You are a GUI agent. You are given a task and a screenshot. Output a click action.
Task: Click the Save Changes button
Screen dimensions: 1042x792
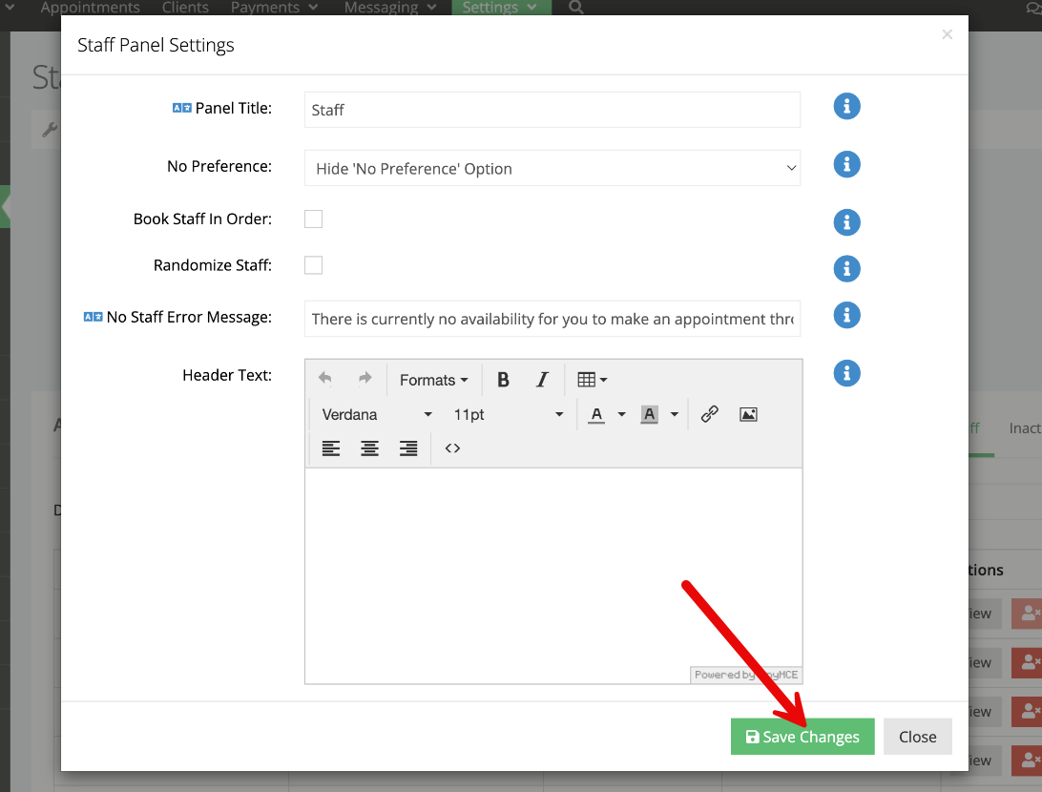802,737
